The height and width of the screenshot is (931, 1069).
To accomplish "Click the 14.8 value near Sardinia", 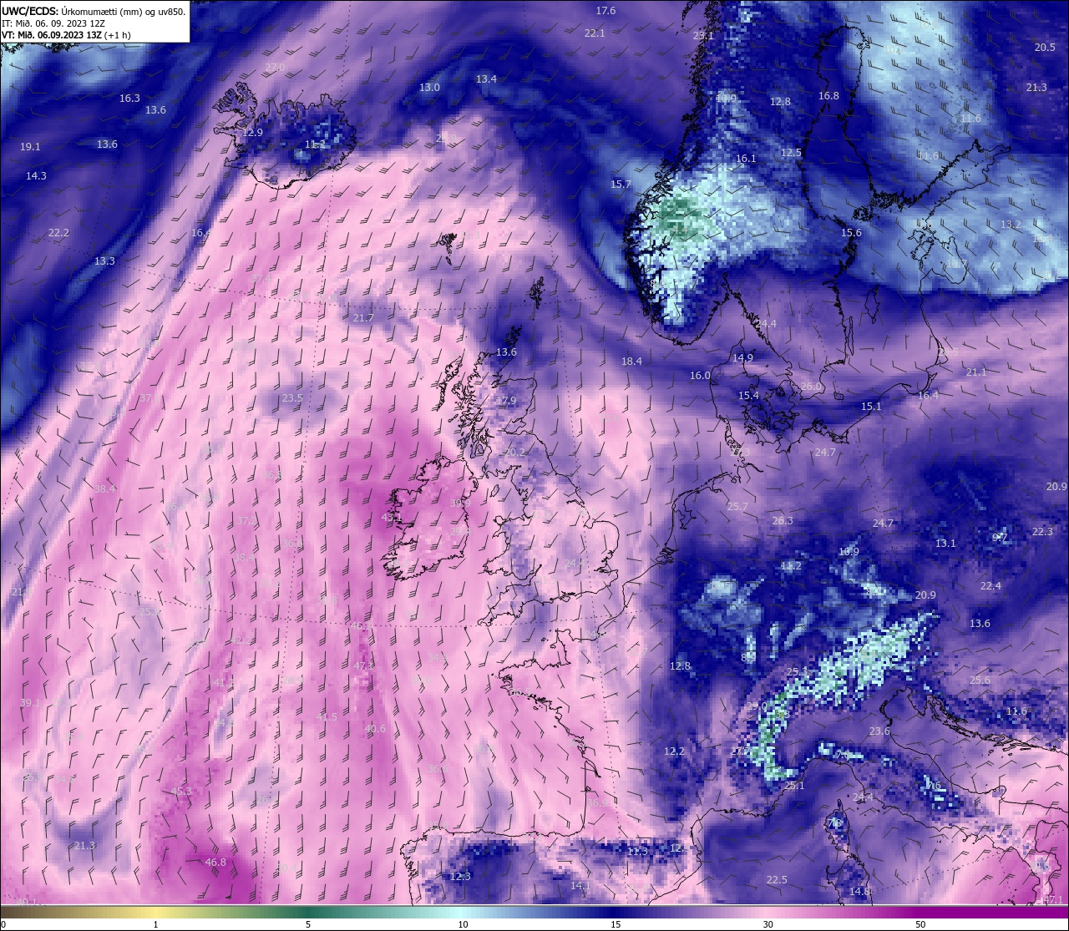I will (x=859, y=892).
